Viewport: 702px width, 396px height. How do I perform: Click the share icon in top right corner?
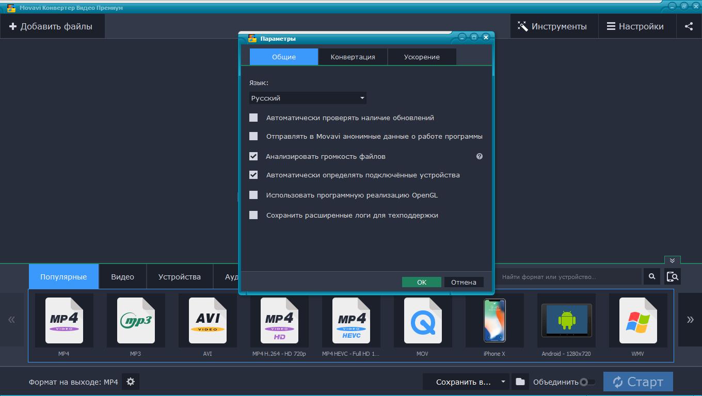(689, 26)
